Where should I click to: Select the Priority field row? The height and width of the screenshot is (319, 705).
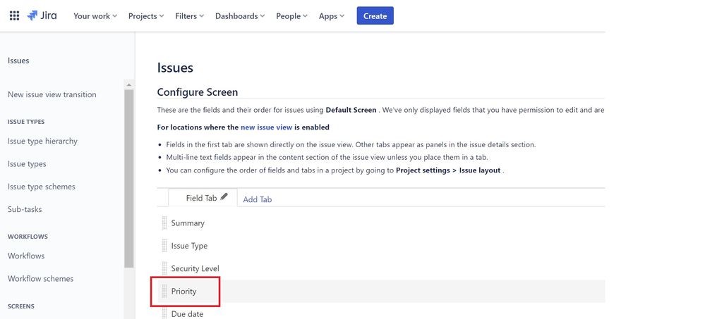[x=381, y=291]
